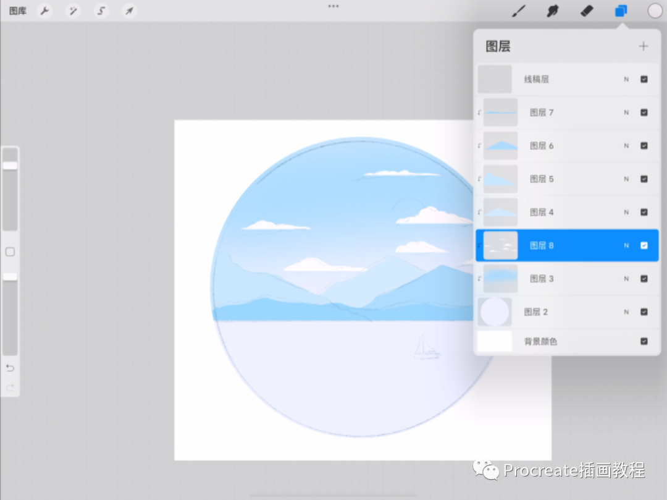Viewport: 667px width, 500px height.
Task: Open blend mode N of 线稿层
Action: [x=626, y=79]
